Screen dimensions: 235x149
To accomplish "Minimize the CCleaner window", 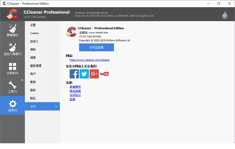I will click(x=208, y=3).
